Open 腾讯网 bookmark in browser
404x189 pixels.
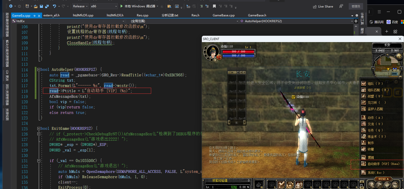pyautogui.click(x=376, y=22)
